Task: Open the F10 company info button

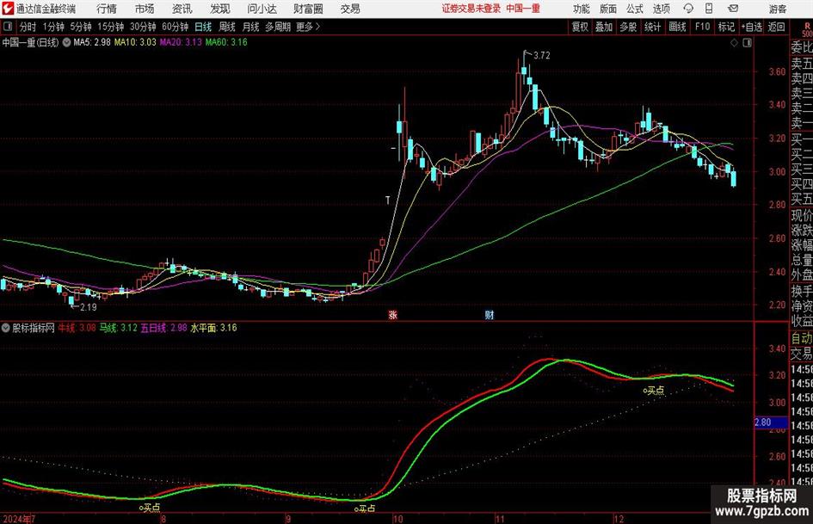Action: (702, 27)
